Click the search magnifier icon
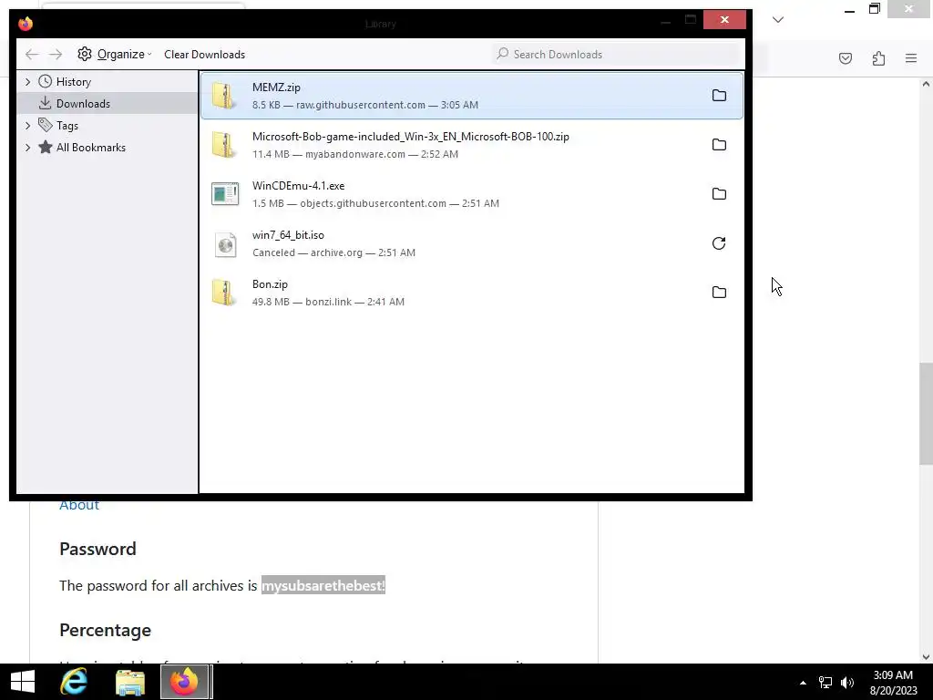This screenshot has height=700, width=933. (x=503, y=54)
